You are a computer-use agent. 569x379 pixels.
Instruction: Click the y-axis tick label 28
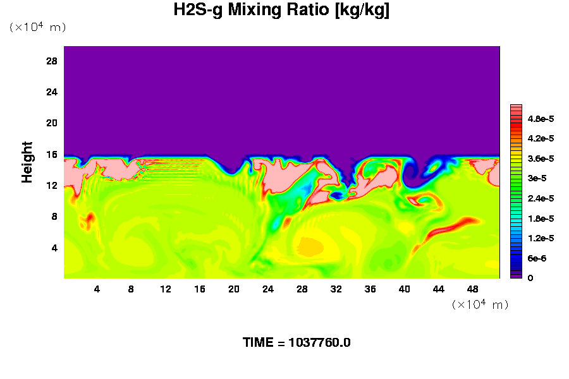point(52,61)
